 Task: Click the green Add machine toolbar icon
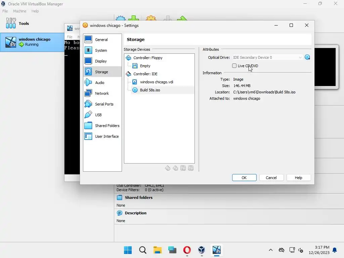coord(133,18)
